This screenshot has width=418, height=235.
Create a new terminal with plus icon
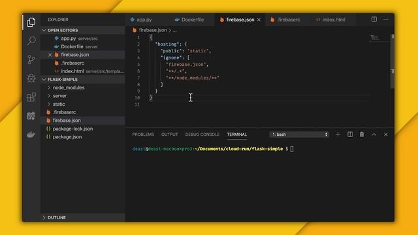point(338,134)
